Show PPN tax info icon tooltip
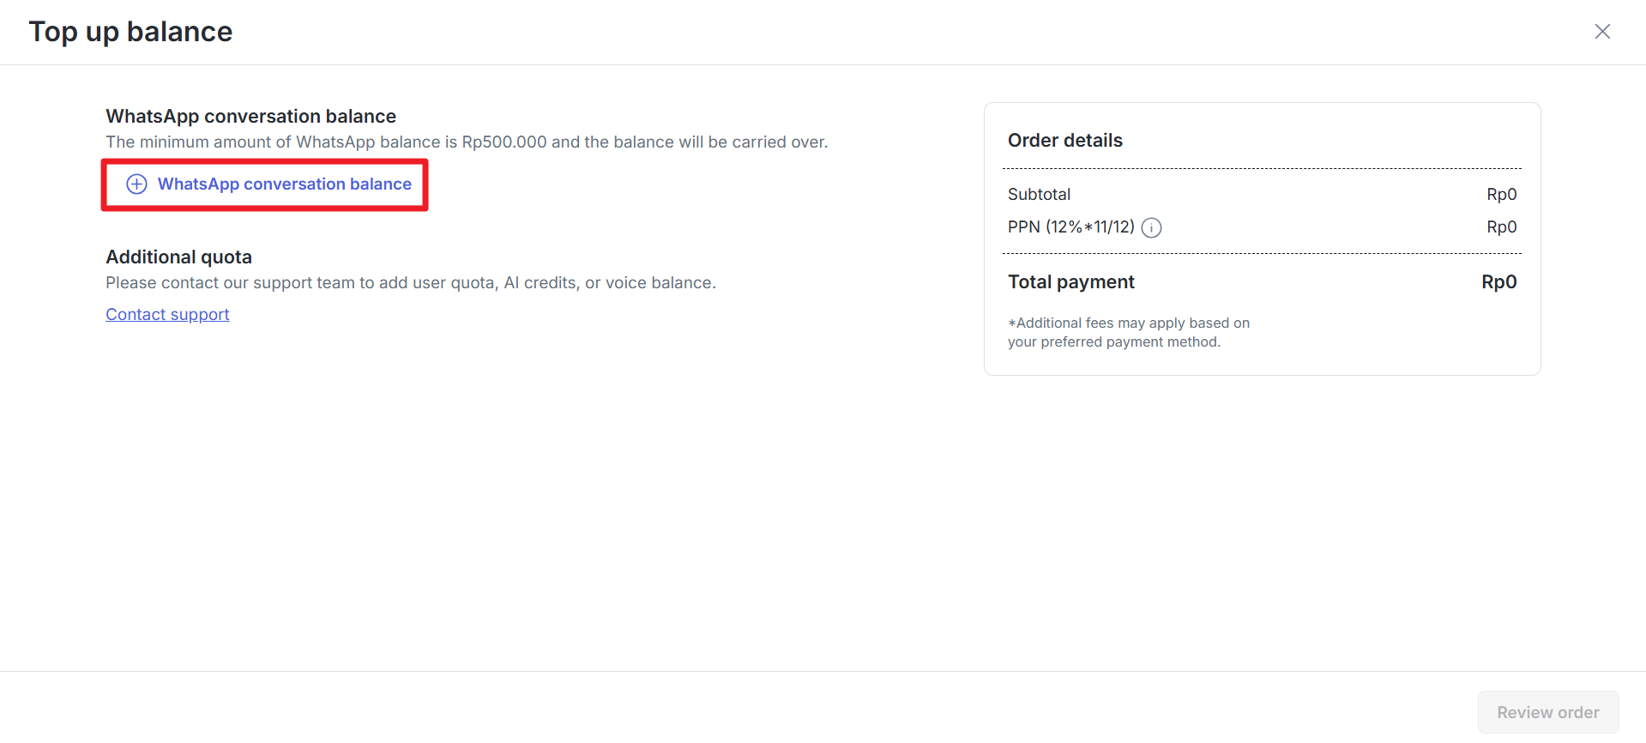The height and width of the screenshot is (743, 1646). (x=1151, y=227)
